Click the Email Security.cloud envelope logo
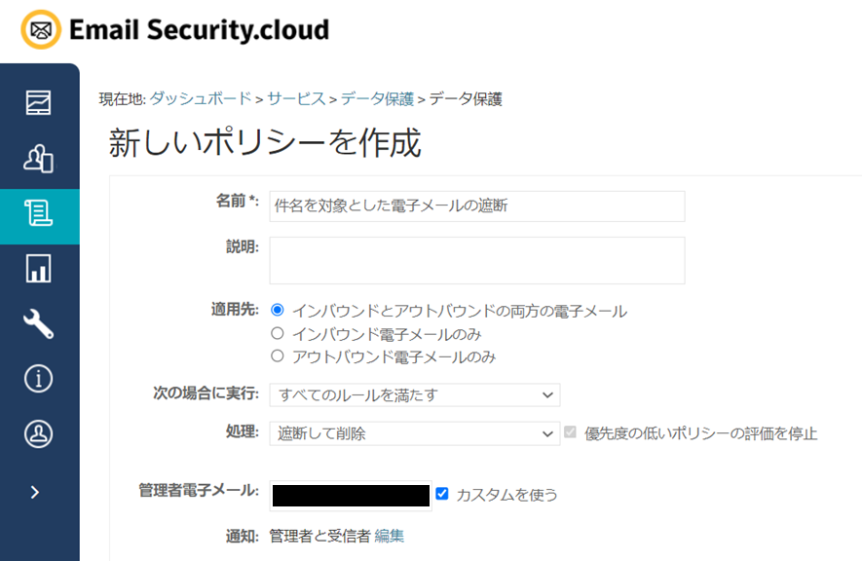The width and height of the screenshot is (862, 561). [40, 30]
